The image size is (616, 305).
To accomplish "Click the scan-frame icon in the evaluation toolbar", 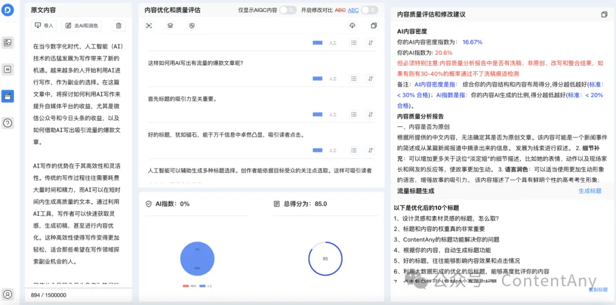I will pos(149,26).
